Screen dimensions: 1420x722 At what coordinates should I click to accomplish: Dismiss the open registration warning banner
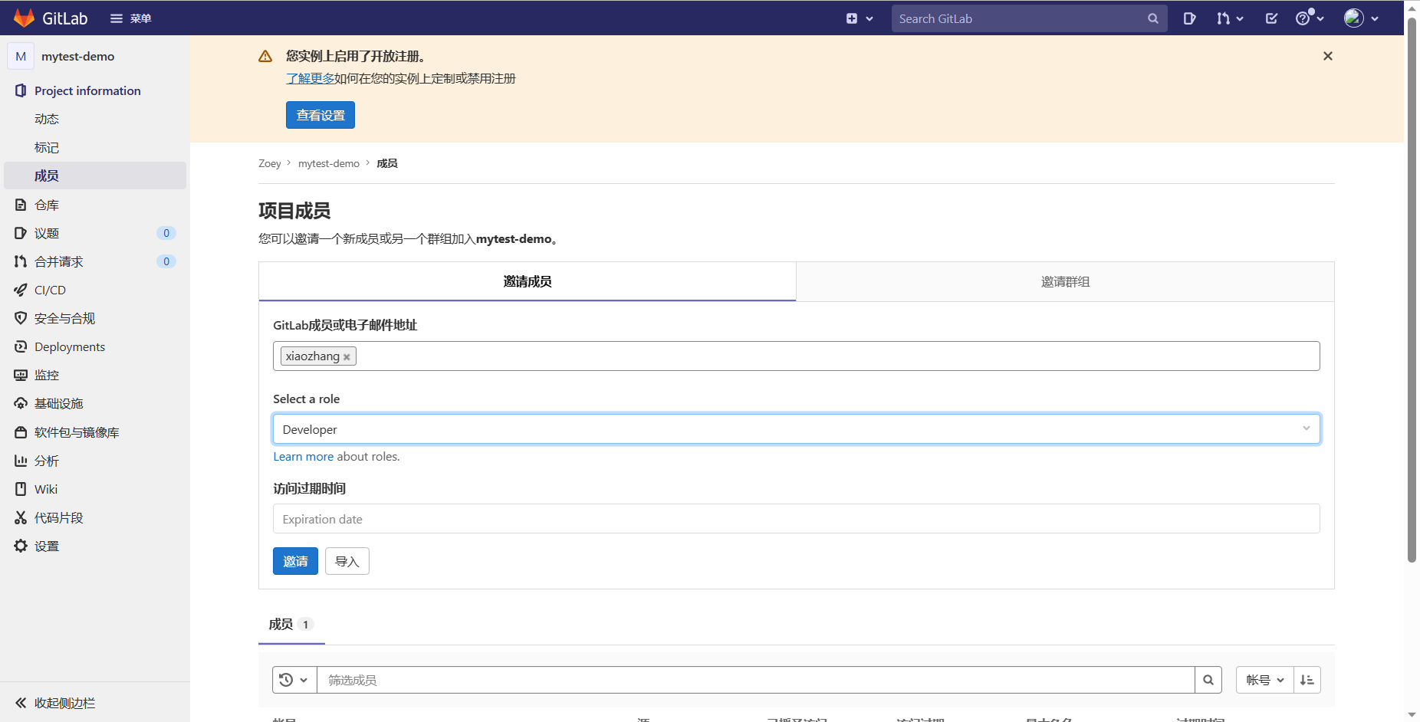coord(1328,56)
